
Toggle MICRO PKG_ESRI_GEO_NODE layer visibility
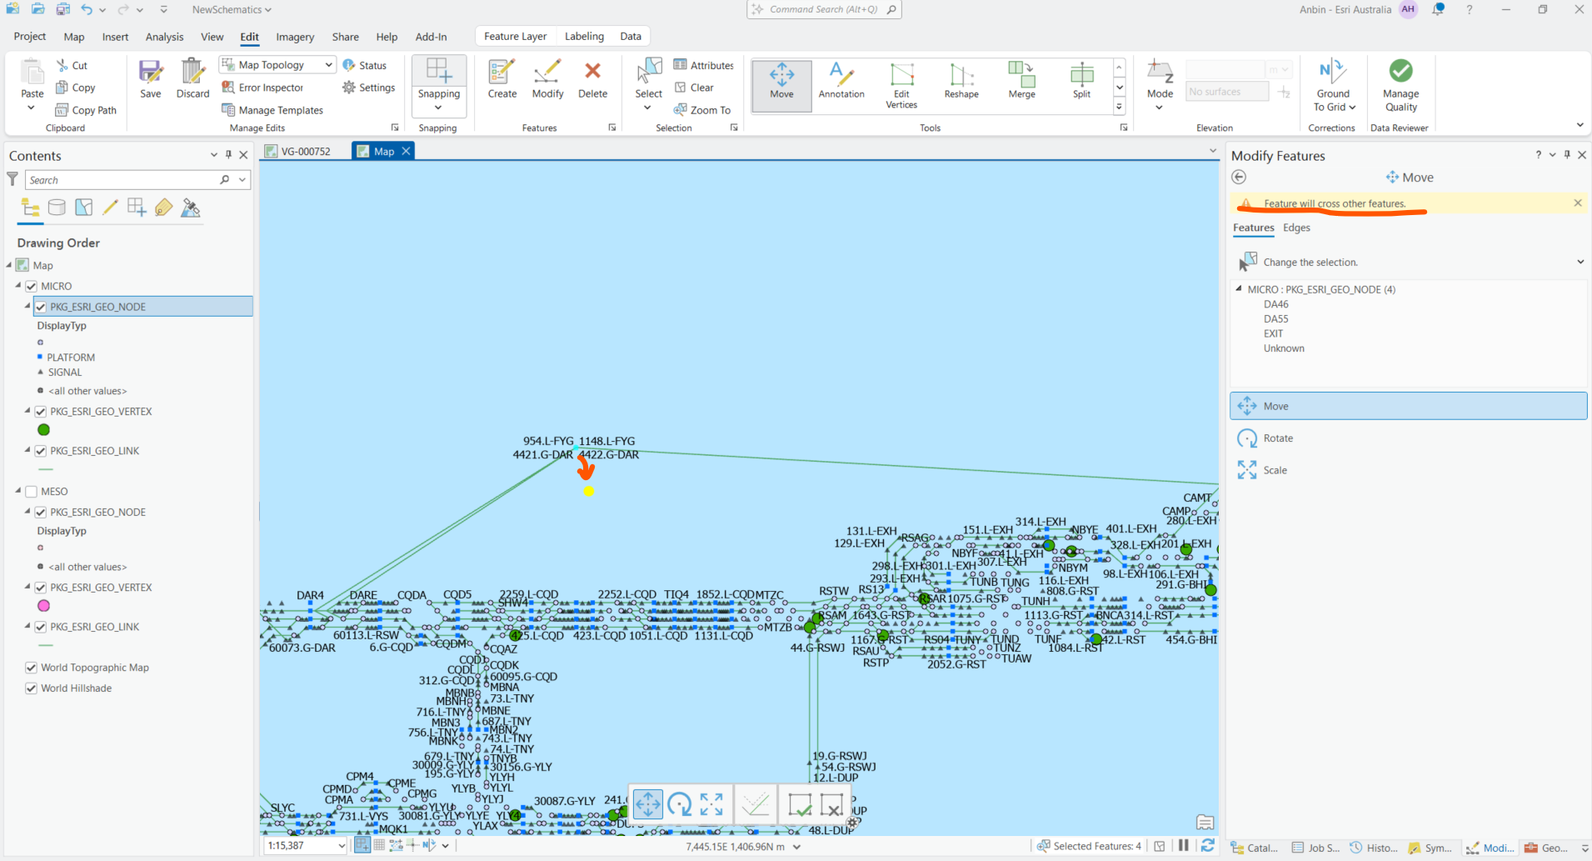click(x=40, y=307)
